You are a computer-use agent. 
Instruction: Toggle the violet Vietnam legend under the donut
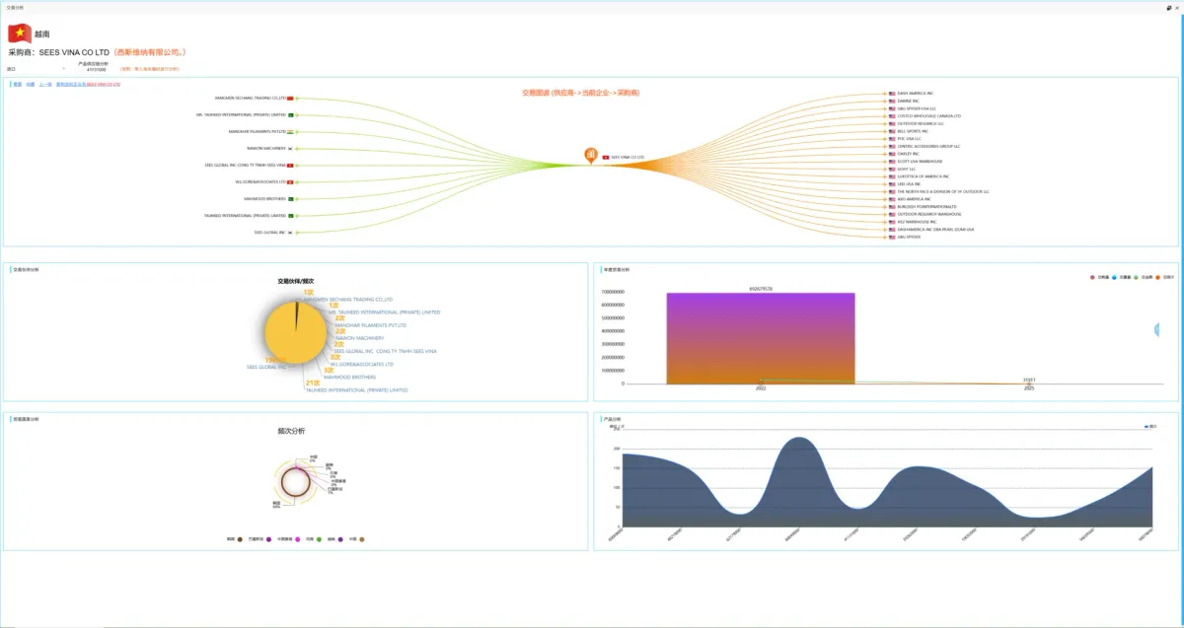click(x=334, y=539)
